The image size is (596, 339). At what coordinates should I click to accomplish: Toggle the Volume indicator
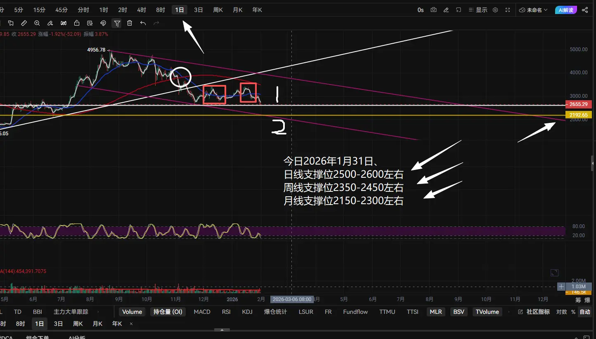[132, 312]
